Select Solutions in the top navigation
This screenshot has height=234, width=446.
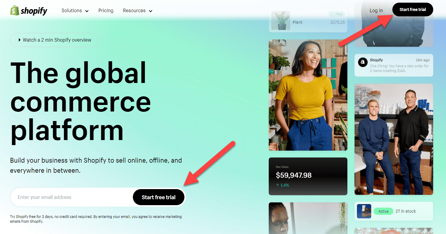(72, 10)
